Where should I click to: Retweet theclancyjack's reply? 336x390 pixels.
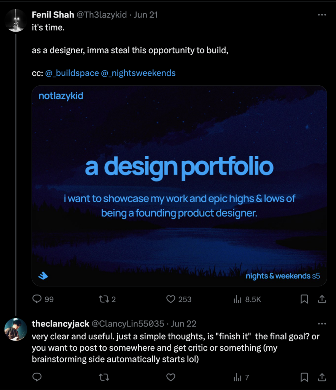104,377
